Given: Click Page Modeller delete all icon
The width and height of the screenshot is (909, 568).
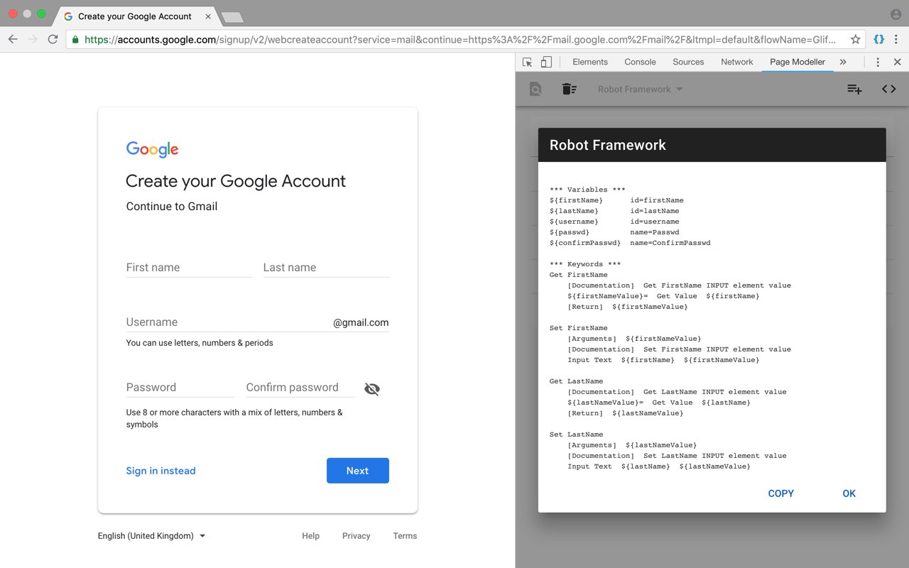Looking at the screenshot, I should click(569, 89).
